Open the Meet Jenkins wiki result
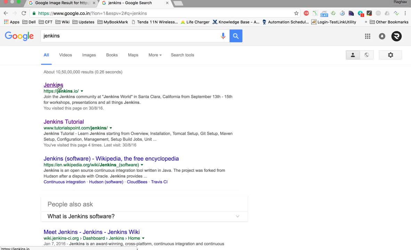The width and height of the screenshot is (411, 250). pos(91,232)
